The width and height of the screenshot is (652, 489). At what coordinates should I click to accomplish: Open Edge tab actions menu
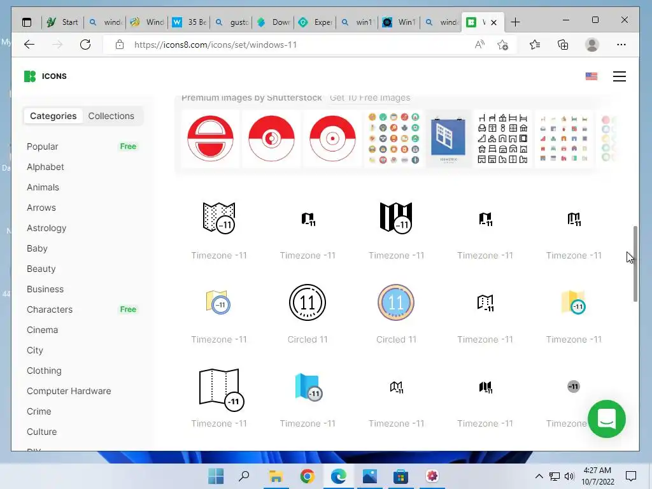(x=27, y=22)
